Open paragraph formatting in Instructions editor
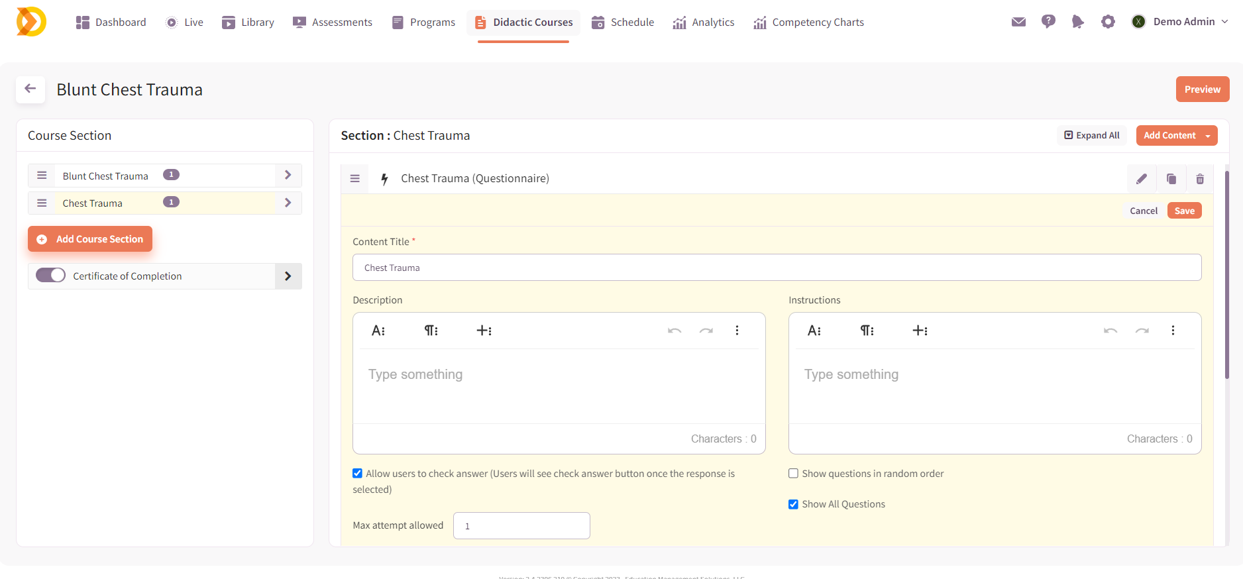The height and width of the screenshot is (579, 1243). (x=867, y=331)
